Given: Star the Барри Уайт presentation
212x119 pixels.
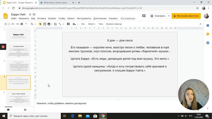Looking at the screenshot, I should point(30,14).
